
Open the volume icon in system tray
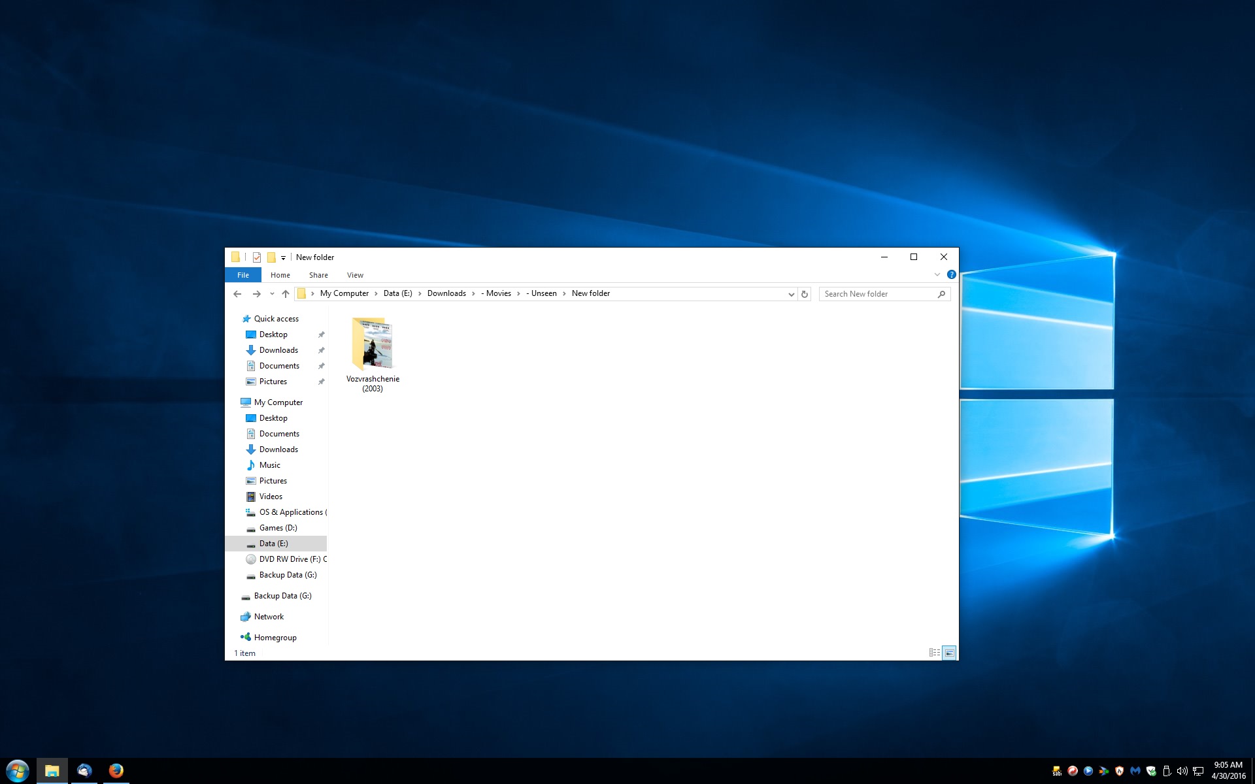(x=1182, y=771)
